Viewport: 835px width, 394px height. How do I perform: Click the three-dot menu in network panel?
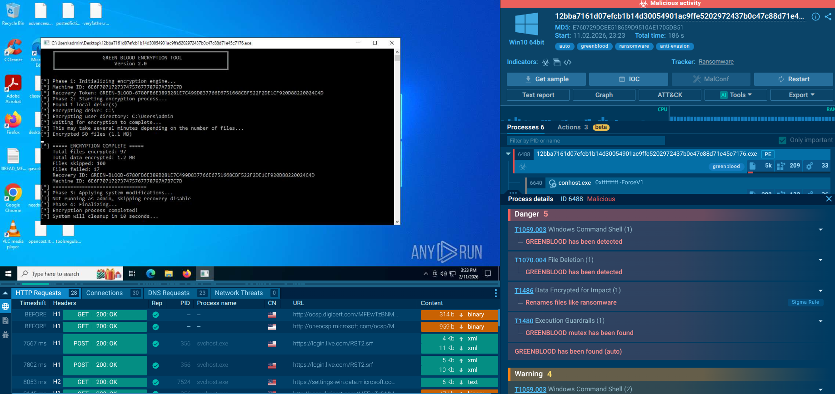point(495,293)
